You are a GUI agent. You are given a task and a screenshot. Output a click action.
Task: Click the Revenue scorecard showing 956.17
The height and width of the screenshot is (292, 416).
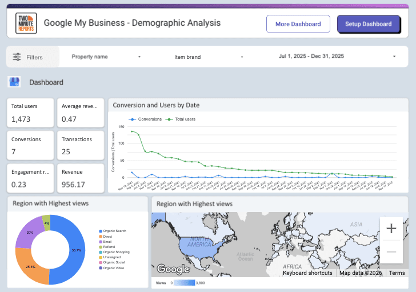(81, 178)
